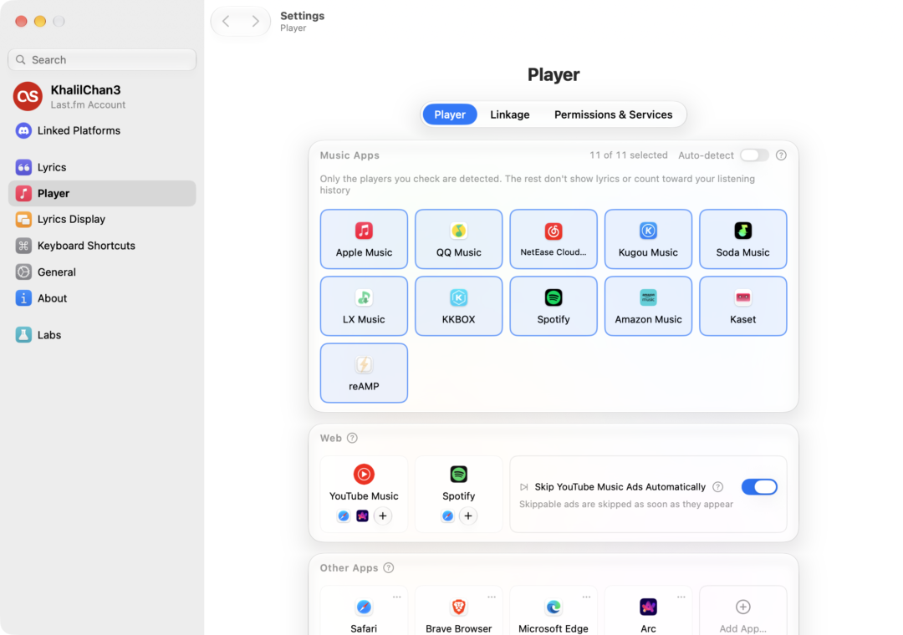Select Player in the sidebar
This screenshot has height=635, width=903.
coord(102,194)
